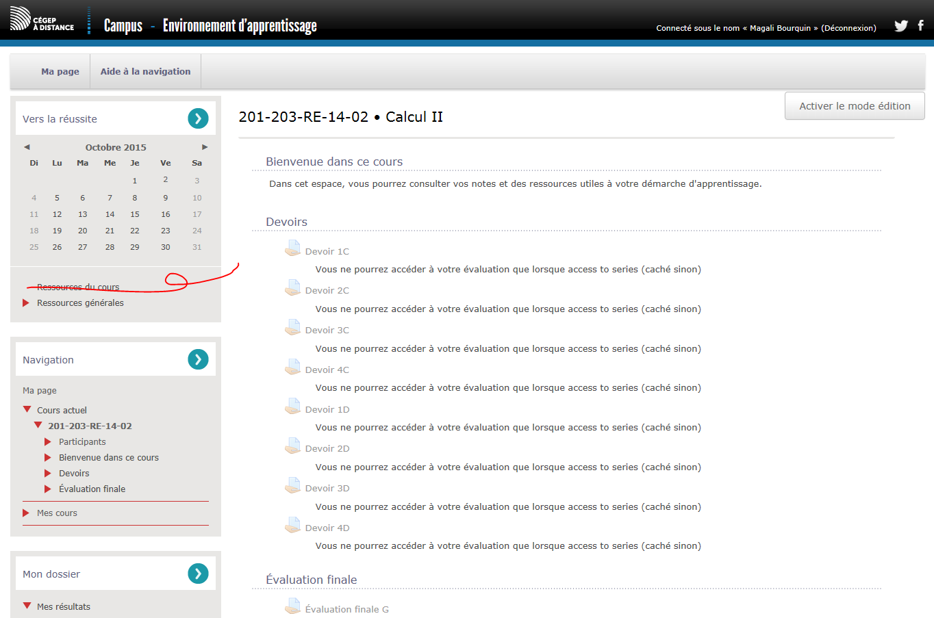
Task: Go to previous month in calendar
Action: (x=27, y=147)
